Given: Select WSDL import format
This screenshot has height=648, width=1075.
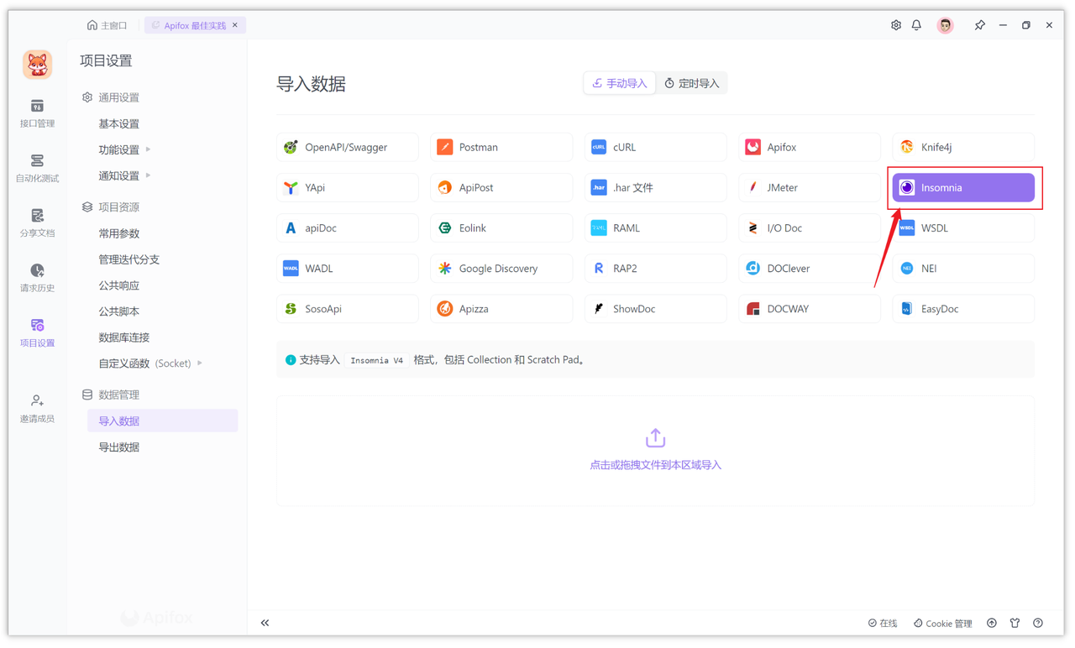Looking at the screenshot, I should tap(963, 227).
